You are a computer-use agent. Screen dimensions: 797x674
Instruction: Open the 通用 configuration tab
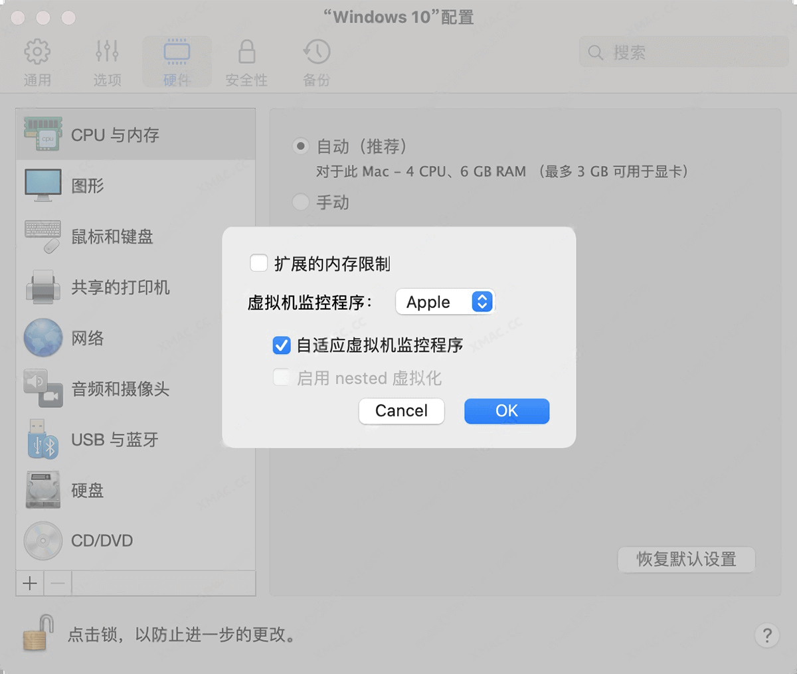[x=38, y=61]
